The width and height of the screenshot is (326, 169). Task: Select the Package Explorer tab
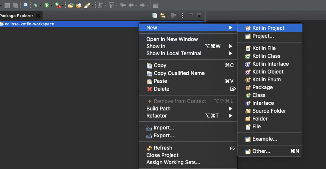(17, 16)
